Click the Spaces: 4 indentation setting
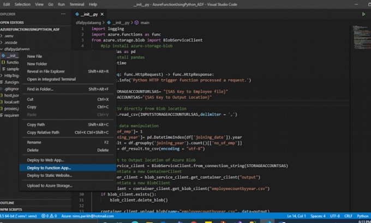Viewport: 371px width, 223px height. (318, 216)
